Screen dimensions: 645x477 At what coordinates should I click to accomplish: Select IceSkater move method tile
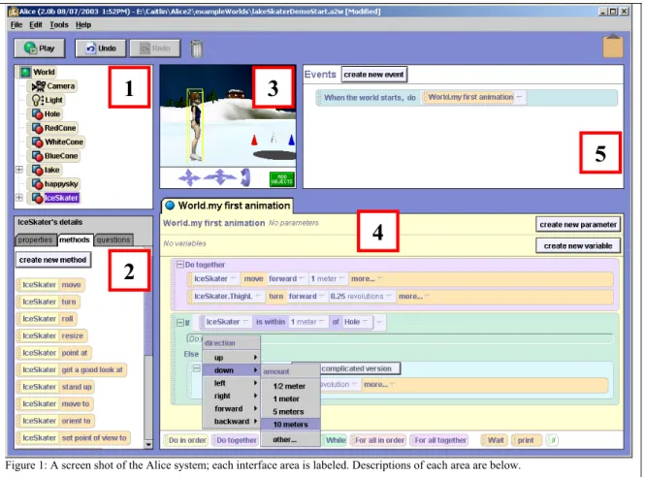pyautogui.click(x=51, y=285)
